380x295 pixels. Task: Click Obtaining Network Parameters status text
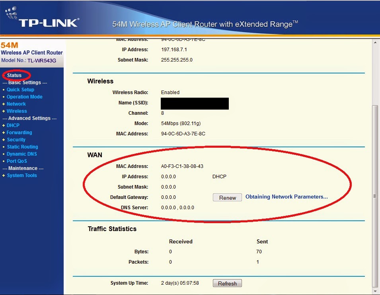coord(286,197)
